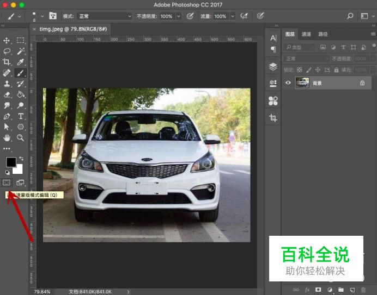Open the Edit Toolbar three-dots menu
This screenshot has width=377, height=295.
coord(7,149)
